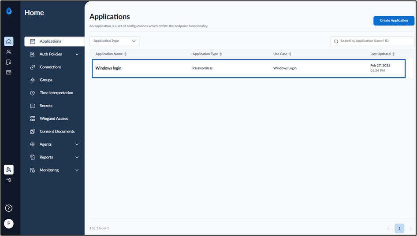Click the Create Application button
This screenshot has height=236, width=417.
394,20
